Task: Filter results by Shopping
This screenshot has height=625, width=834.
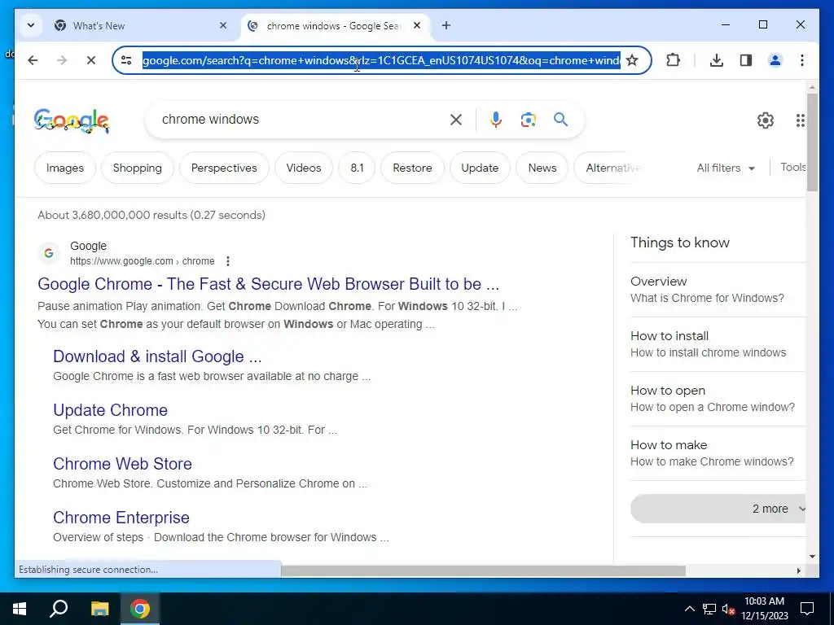Action: coord(137,168)
